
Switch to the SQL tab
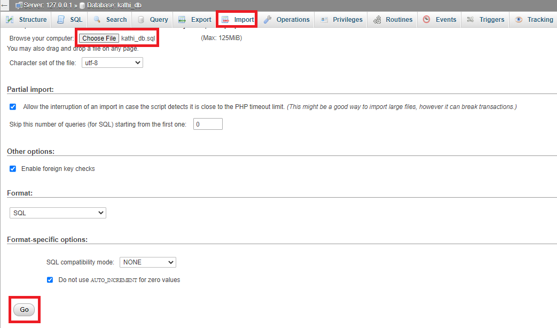coord(70,20)
